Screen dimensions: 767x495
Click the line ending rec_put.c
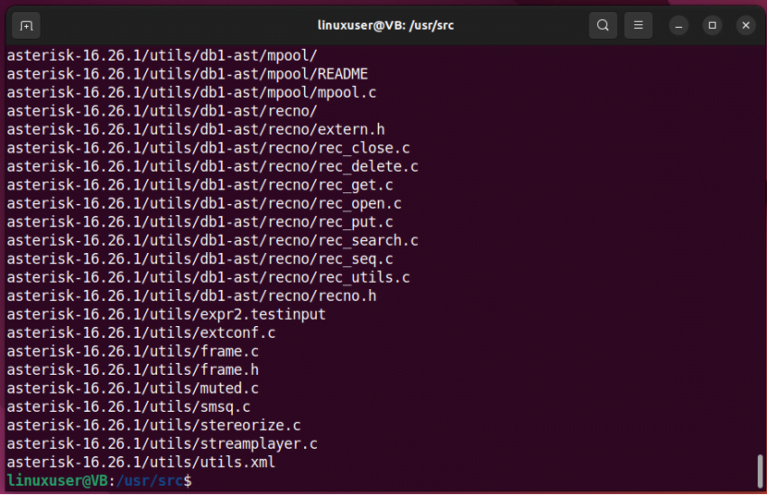tap(200, 223)
